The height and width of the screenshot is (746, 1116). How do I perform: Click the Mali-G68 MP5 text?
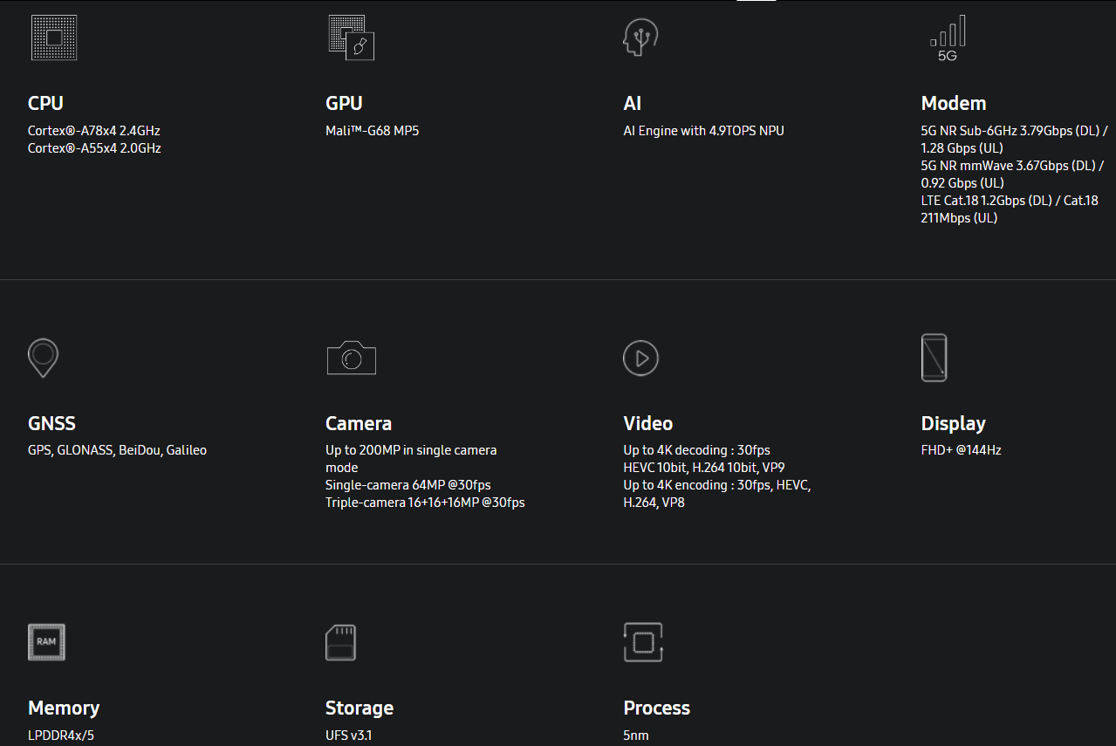point(373,131)
